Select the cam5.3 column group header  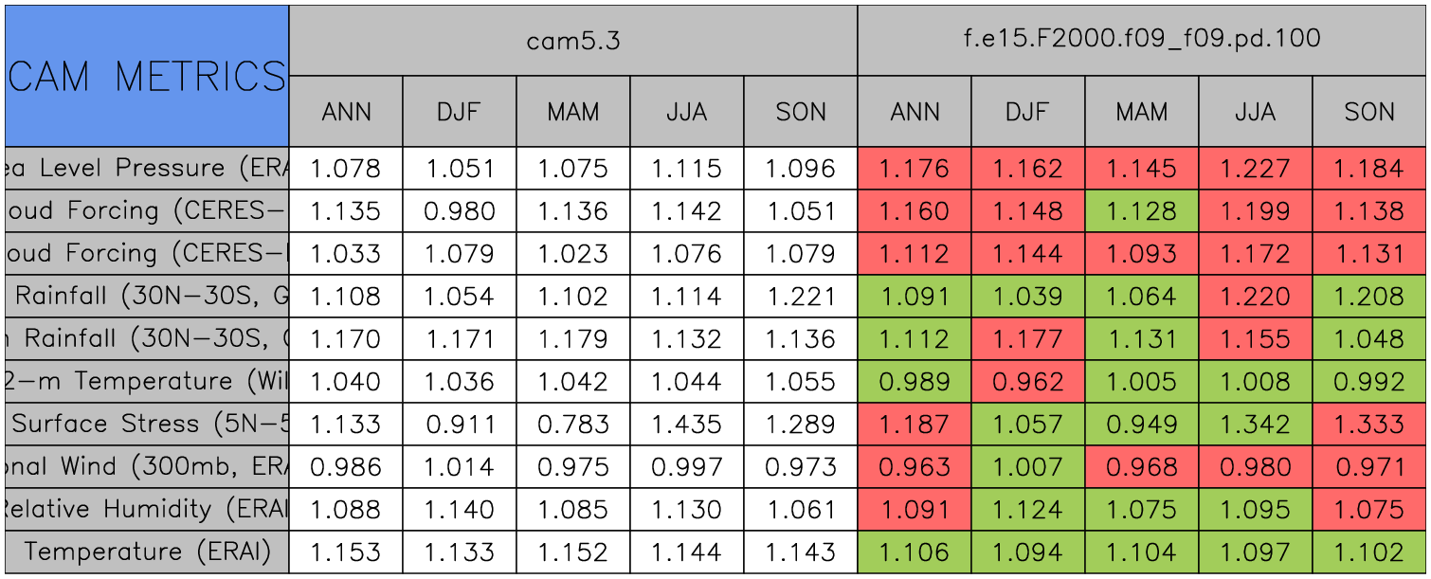click(572, 40)
